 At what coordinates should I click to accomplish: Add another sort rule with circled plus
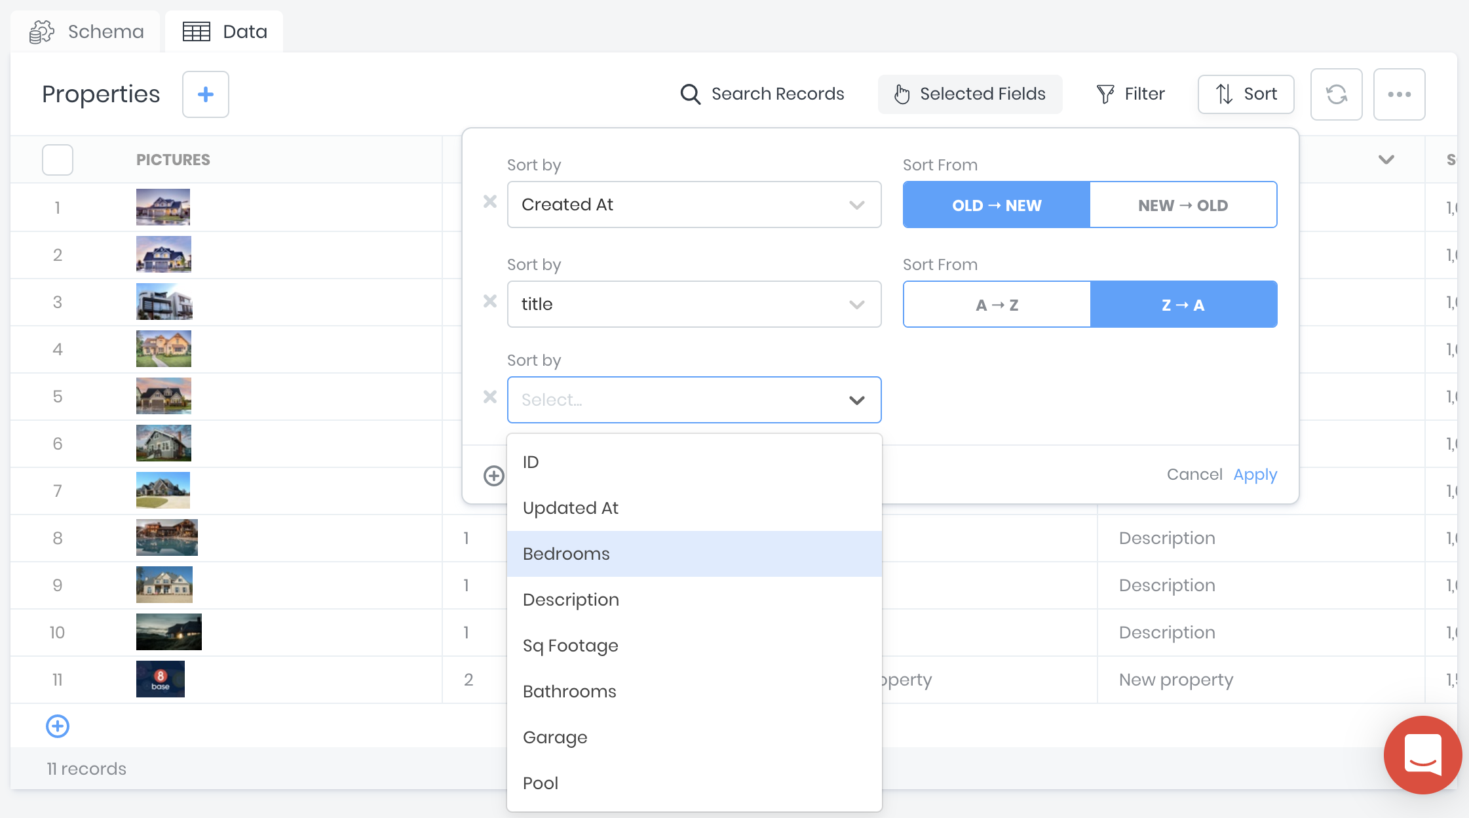click(494, 476)
